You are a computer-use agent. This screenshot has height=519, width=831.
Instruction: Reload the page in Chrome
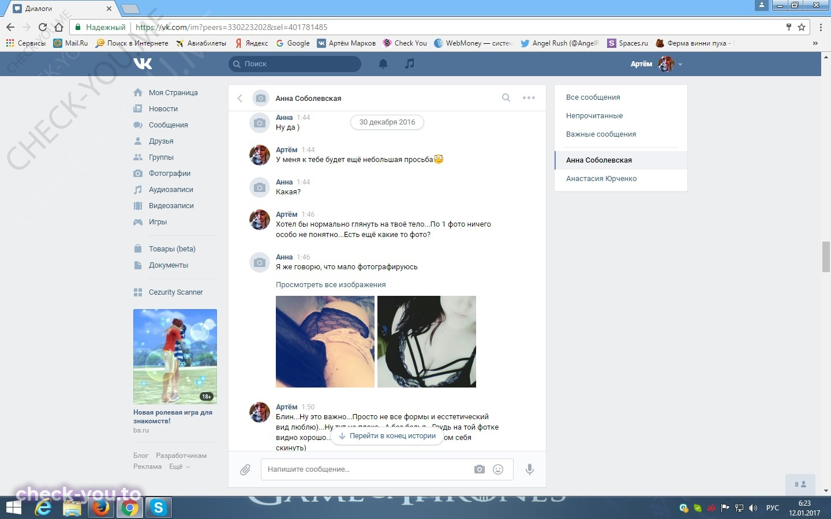(42, 27)
